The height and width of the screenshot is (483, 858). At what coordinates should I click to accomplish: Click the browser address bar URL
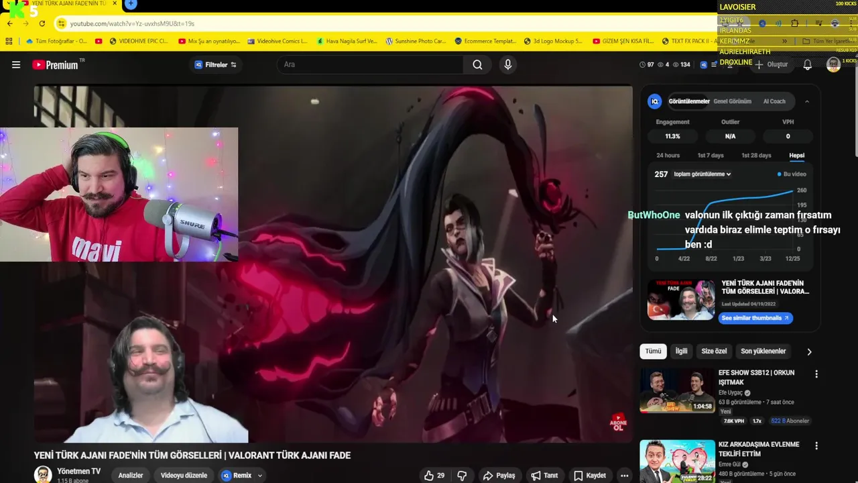point(132,23)
